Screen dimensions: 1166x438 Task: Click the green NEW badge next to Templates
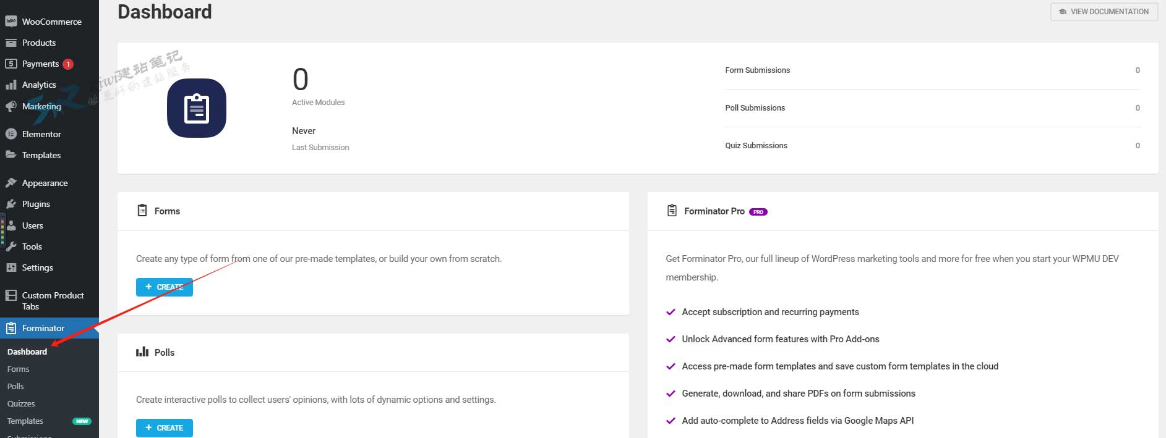[x=82, y=421]
